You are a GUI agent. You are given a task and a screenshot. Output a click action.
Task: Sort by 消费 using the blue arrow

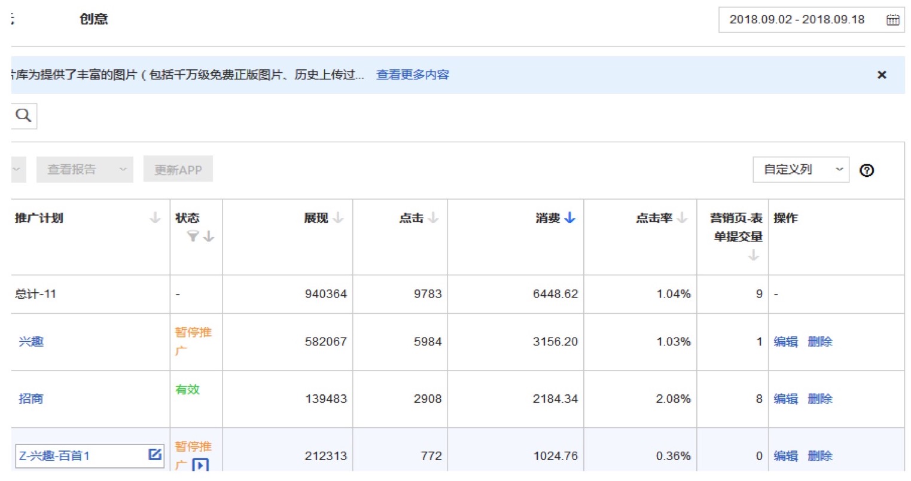pyautogui.click(x=569, y=218)
